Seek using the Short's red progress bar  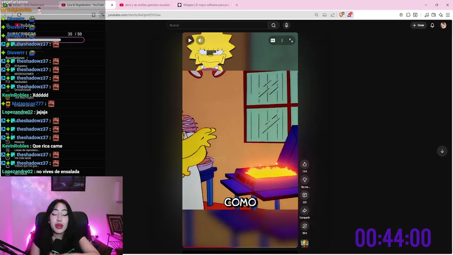(240, 247)
